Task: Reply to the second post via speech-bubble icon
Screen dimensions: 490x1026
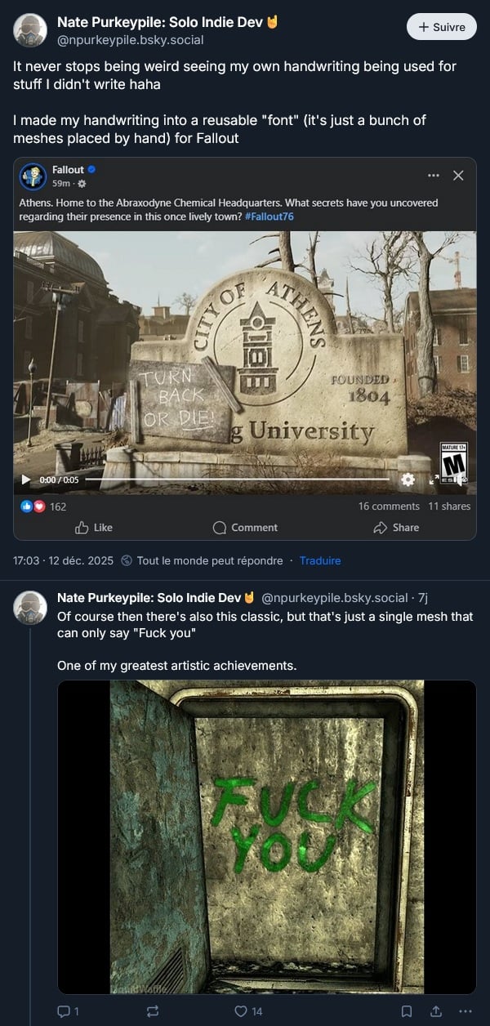Action: (65, 1011)
